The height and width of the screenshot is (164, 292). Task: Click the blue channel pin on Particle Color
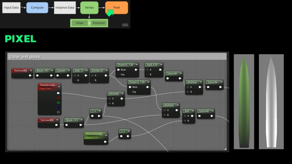pyautogui.click(x=58, y=107)
